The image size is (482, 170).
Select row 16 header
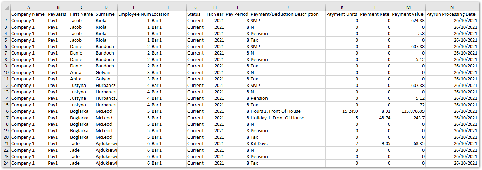tap(6, 111)
